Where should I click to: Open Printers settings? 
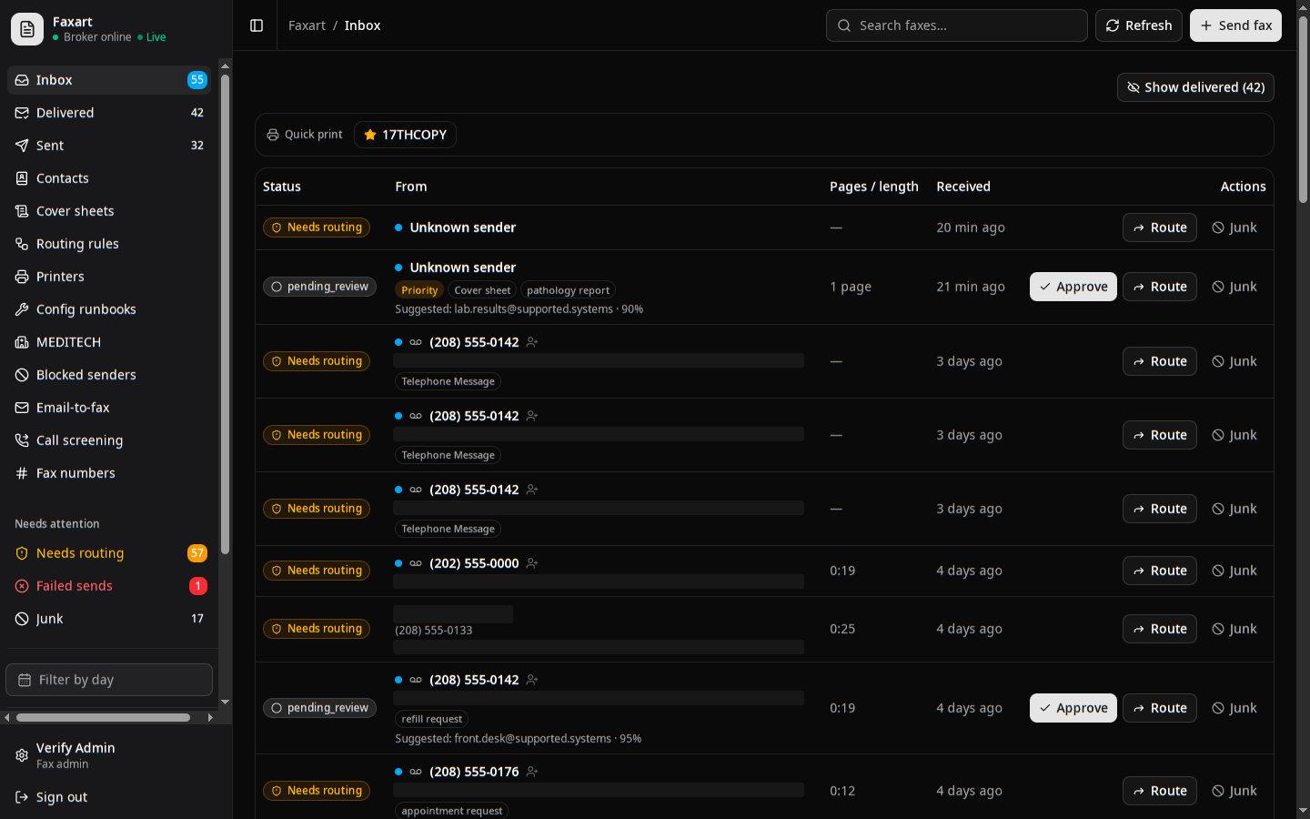(109, 277)
